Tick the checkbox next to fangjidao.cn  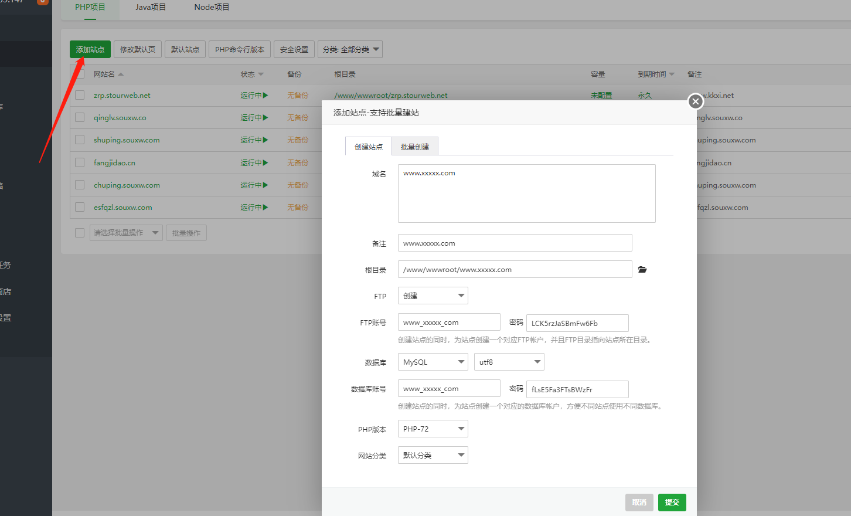tap(80, 163)
